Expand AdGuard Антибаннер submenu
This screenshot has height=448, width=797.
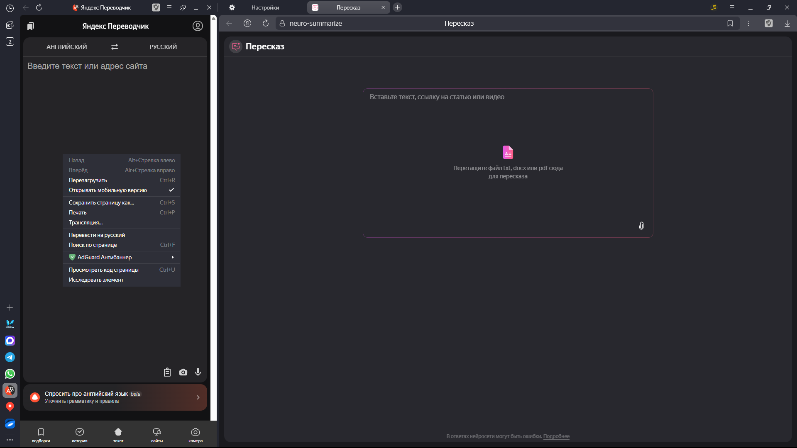(122, 257)
